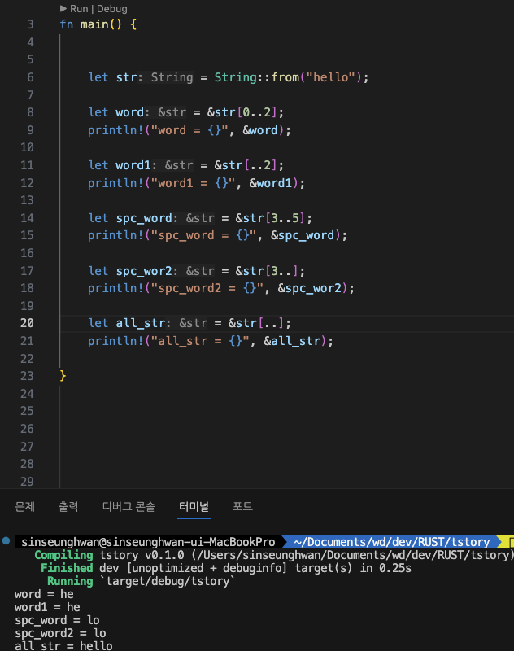Viewport: 514px width, 651px height.
Task: Click terminal output 'all_str = hello'
Action: click(63, 645)
